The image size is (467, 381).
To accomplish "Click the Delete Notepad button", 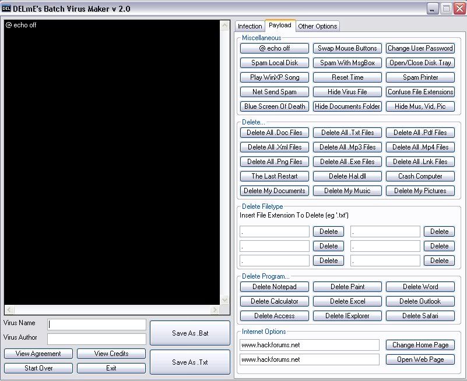I will pyautogui.click(x=274, y=287).
